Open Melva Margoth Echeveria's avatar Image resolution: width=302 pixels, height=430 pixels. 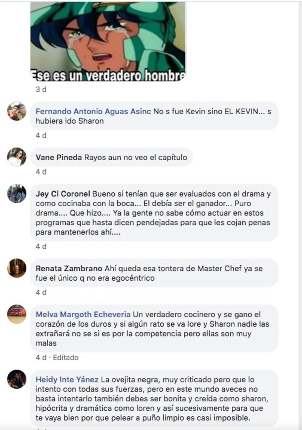pyautogui.click(x=17, y=314)
